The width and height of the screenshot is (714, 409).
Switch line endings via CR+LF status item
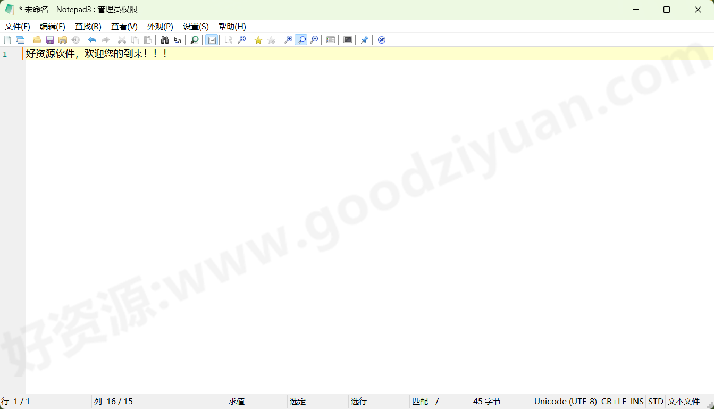pyautogui.click(x=613, y=402)
